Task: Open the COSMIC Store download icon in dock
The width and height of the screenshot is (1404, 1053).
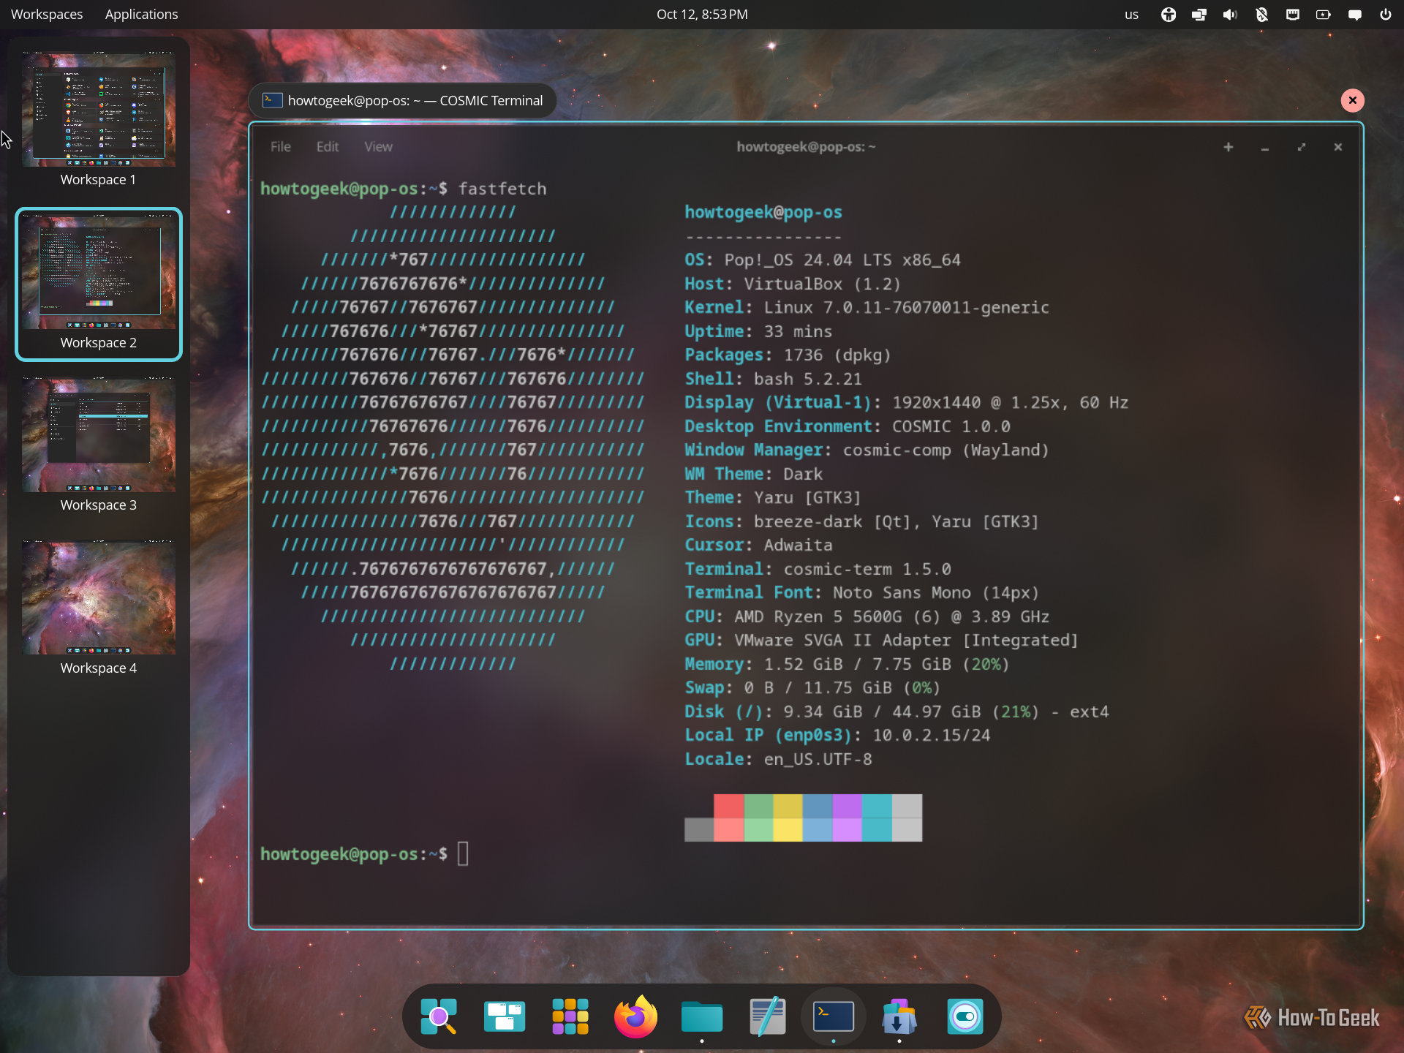Action: coord(899,1016)
